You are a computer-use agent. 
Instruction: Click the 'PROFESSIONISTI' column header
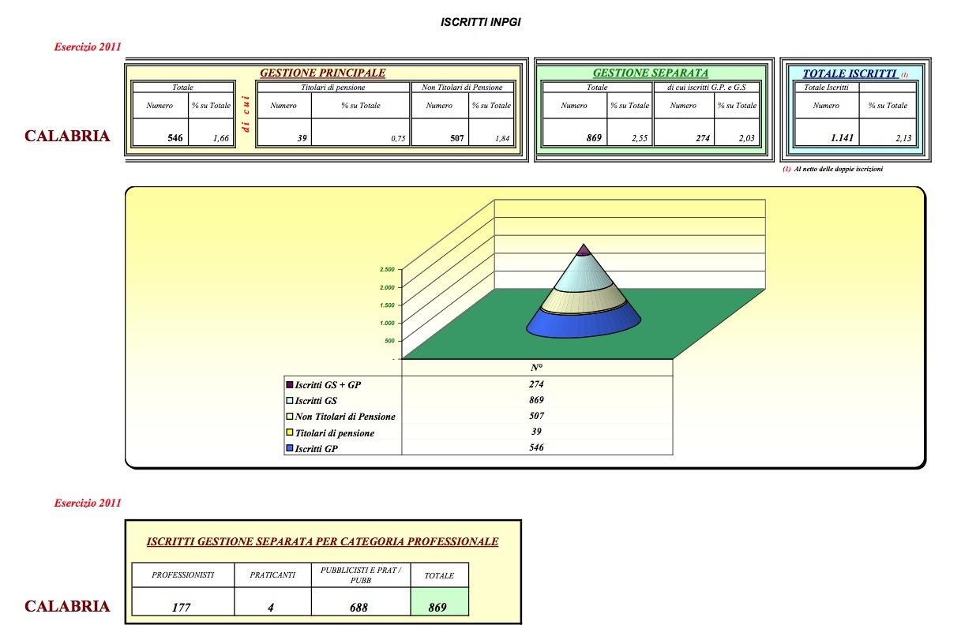pos(183,575)
